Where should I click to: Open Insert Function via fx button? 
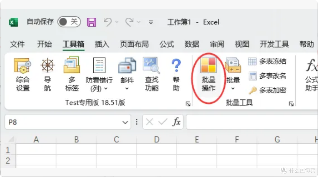pyautogui.click(x=176, y=122)
